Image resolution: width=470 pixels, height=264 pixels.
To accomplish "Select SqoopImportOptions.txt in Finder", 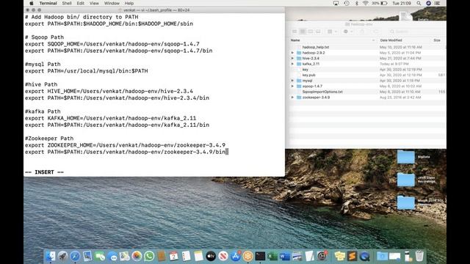I will 322,92.
